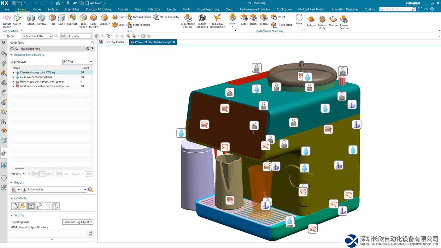441x248 pixels.
Task: Expand the Fresh water consumptions tree node
Action: (13, 77)
